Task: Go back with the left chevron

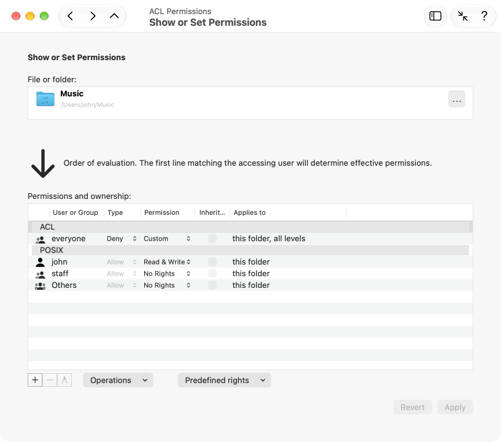Action: 70,16
